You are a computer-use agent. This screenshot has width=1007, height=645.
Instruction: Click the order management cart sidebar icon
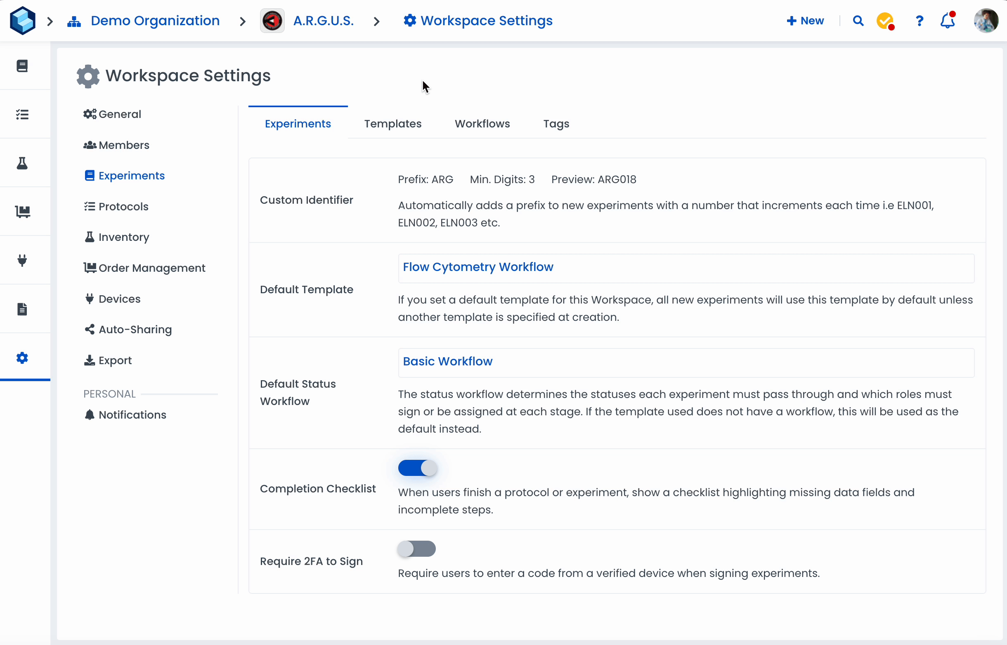(22, 212)
